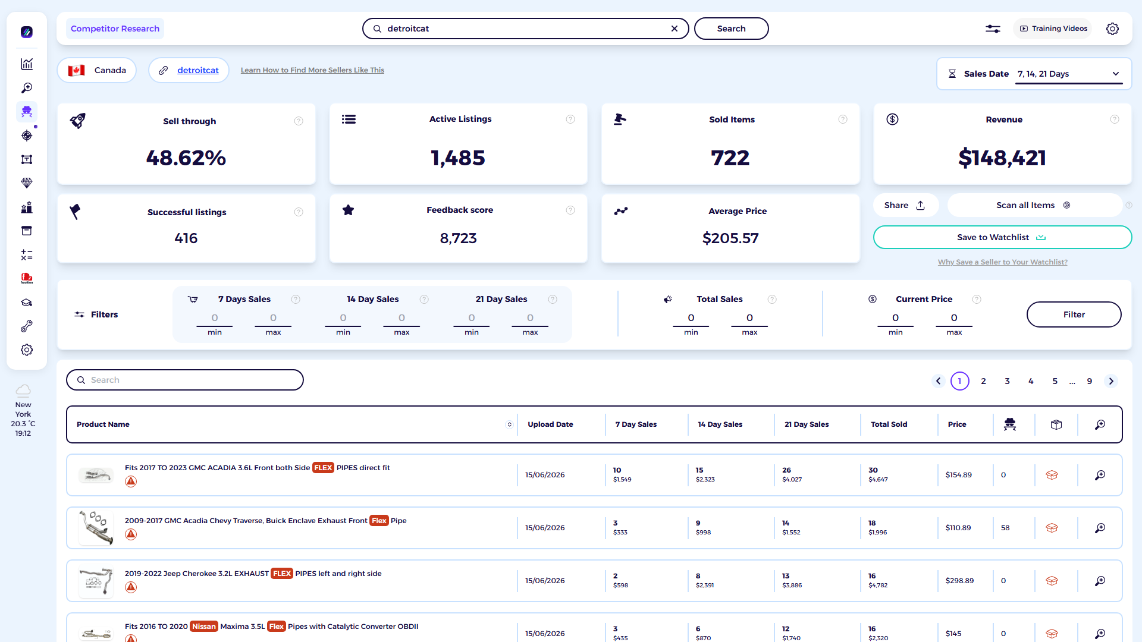1142x642 pixels.
Task: Open sidebar settings gear icon
Action: 27,350
